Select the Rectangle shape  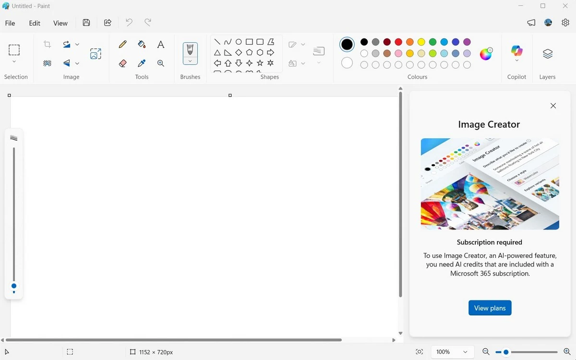tap(249, 42)
